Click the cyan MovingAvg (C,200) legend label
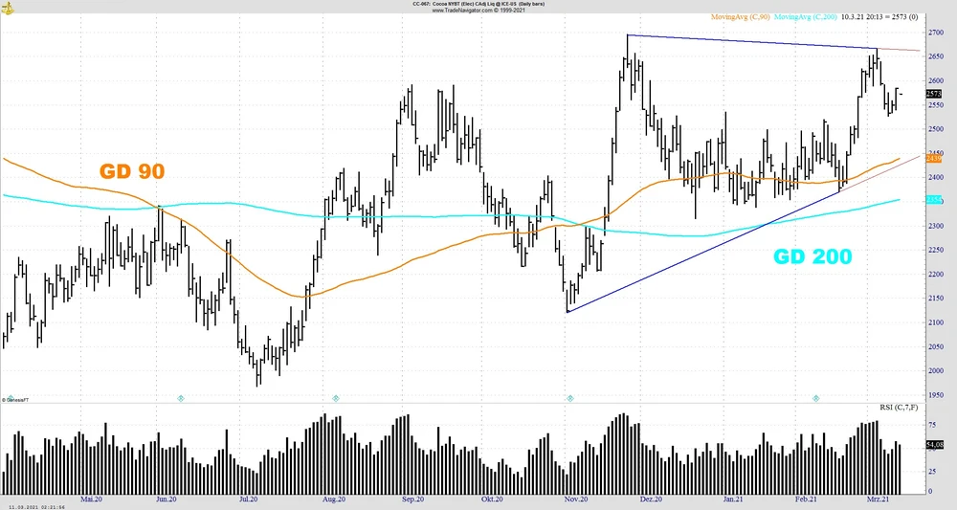The height and width of the screenshot is (510, 957). click(807, 17)
